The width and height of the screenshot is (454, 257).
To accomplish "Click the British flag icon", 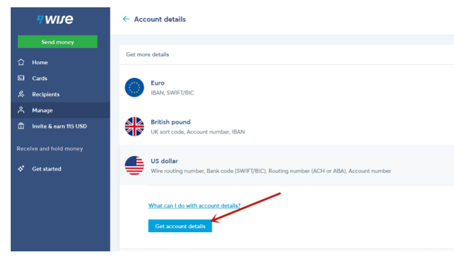I will [135, 126].
